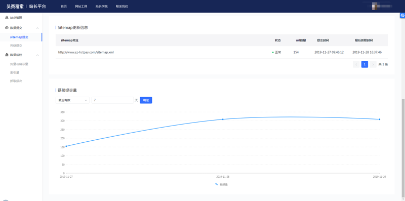
Task: Open 索引量 in the sidebar
Action: (15, 72)
